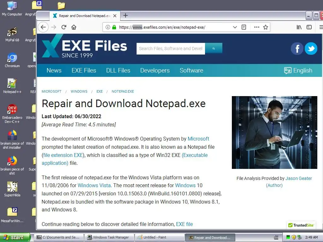Open the Jason Geater author link
The height and width of the screenshot is (242, 323).
(x=299, y=178)
